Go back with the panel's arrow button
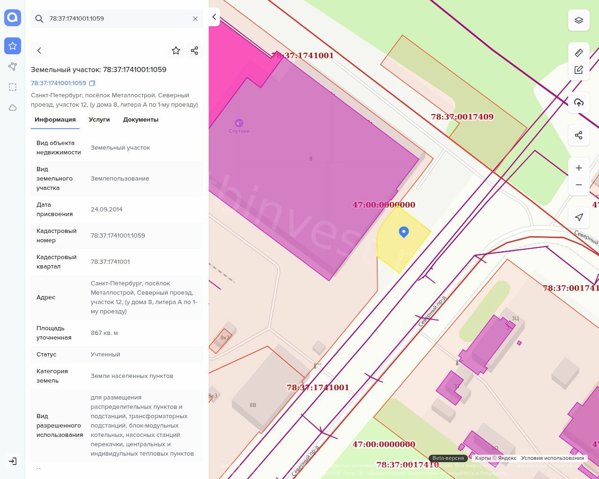The height and width of the screenshot is (479, 599). click(39, 51)
